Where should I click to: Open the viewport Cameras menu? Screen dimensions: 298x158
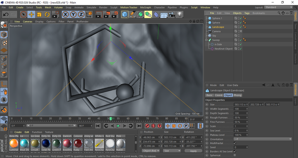pos(28,22)
